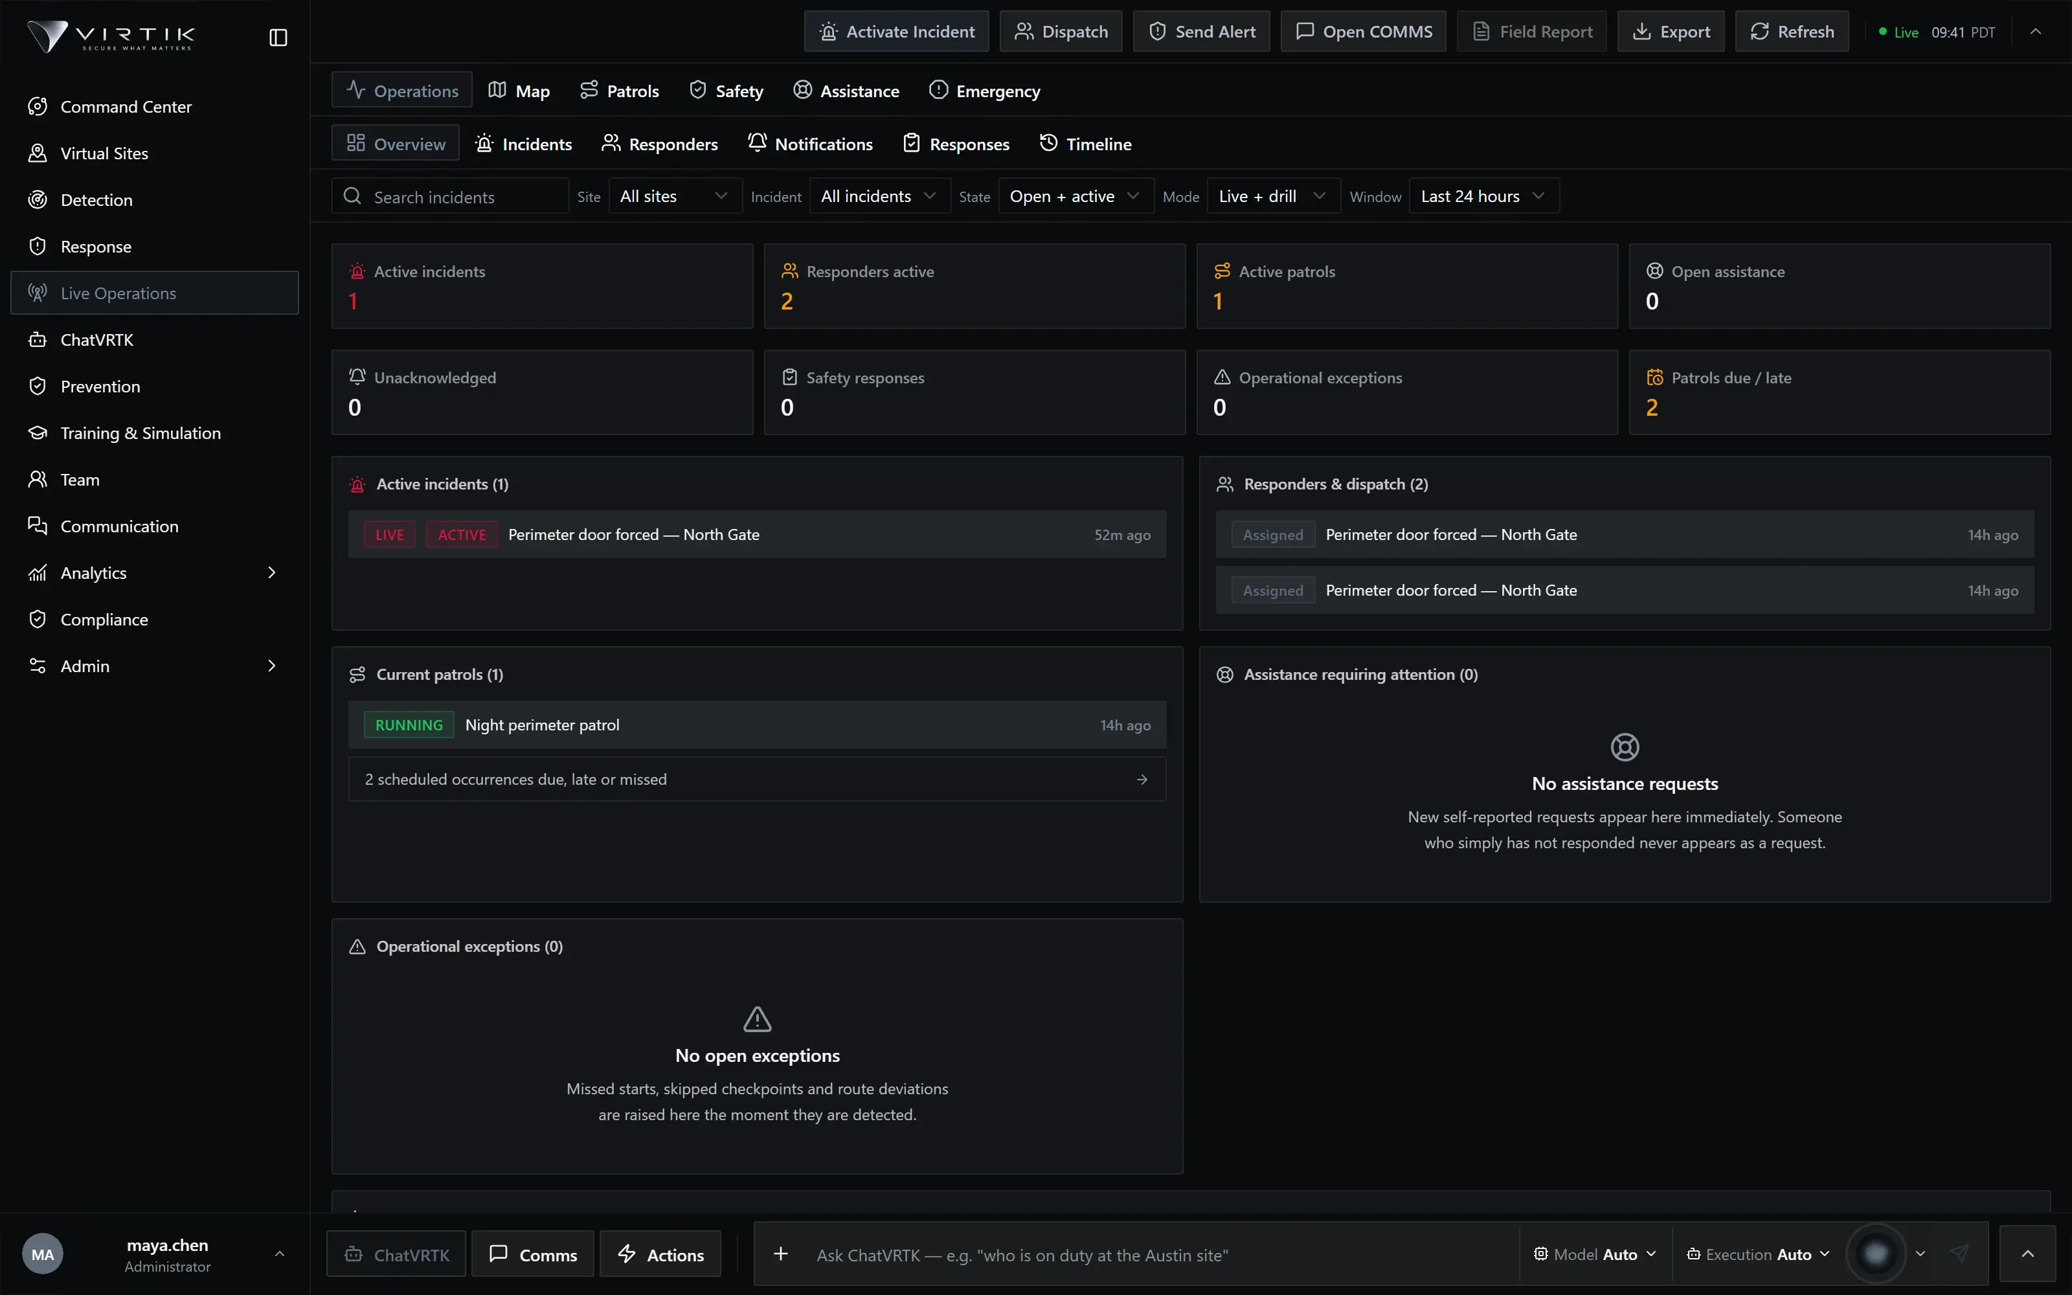Expand the chat panel with the up chevron
Screen dimensions: 2072x1295
pyautogui.click(x=2027, y=1254)
